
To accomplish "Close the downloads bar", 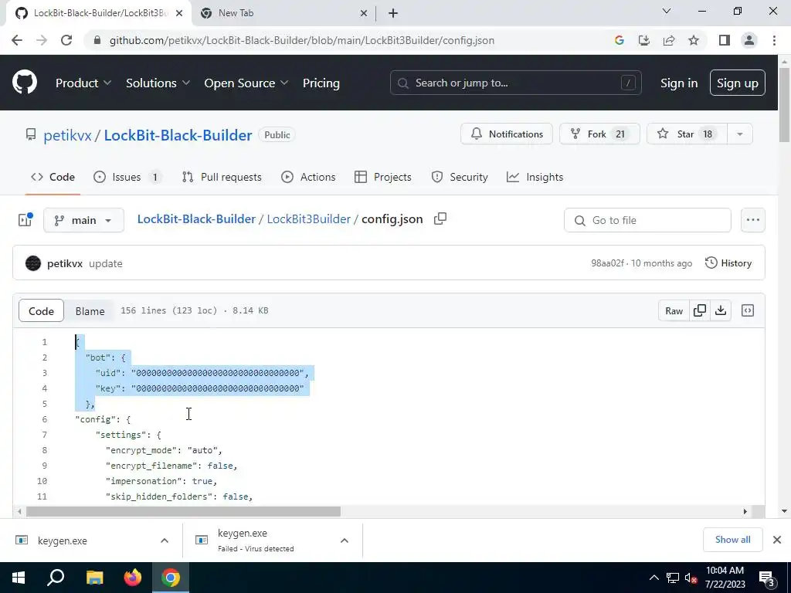I will pos(777,540).
